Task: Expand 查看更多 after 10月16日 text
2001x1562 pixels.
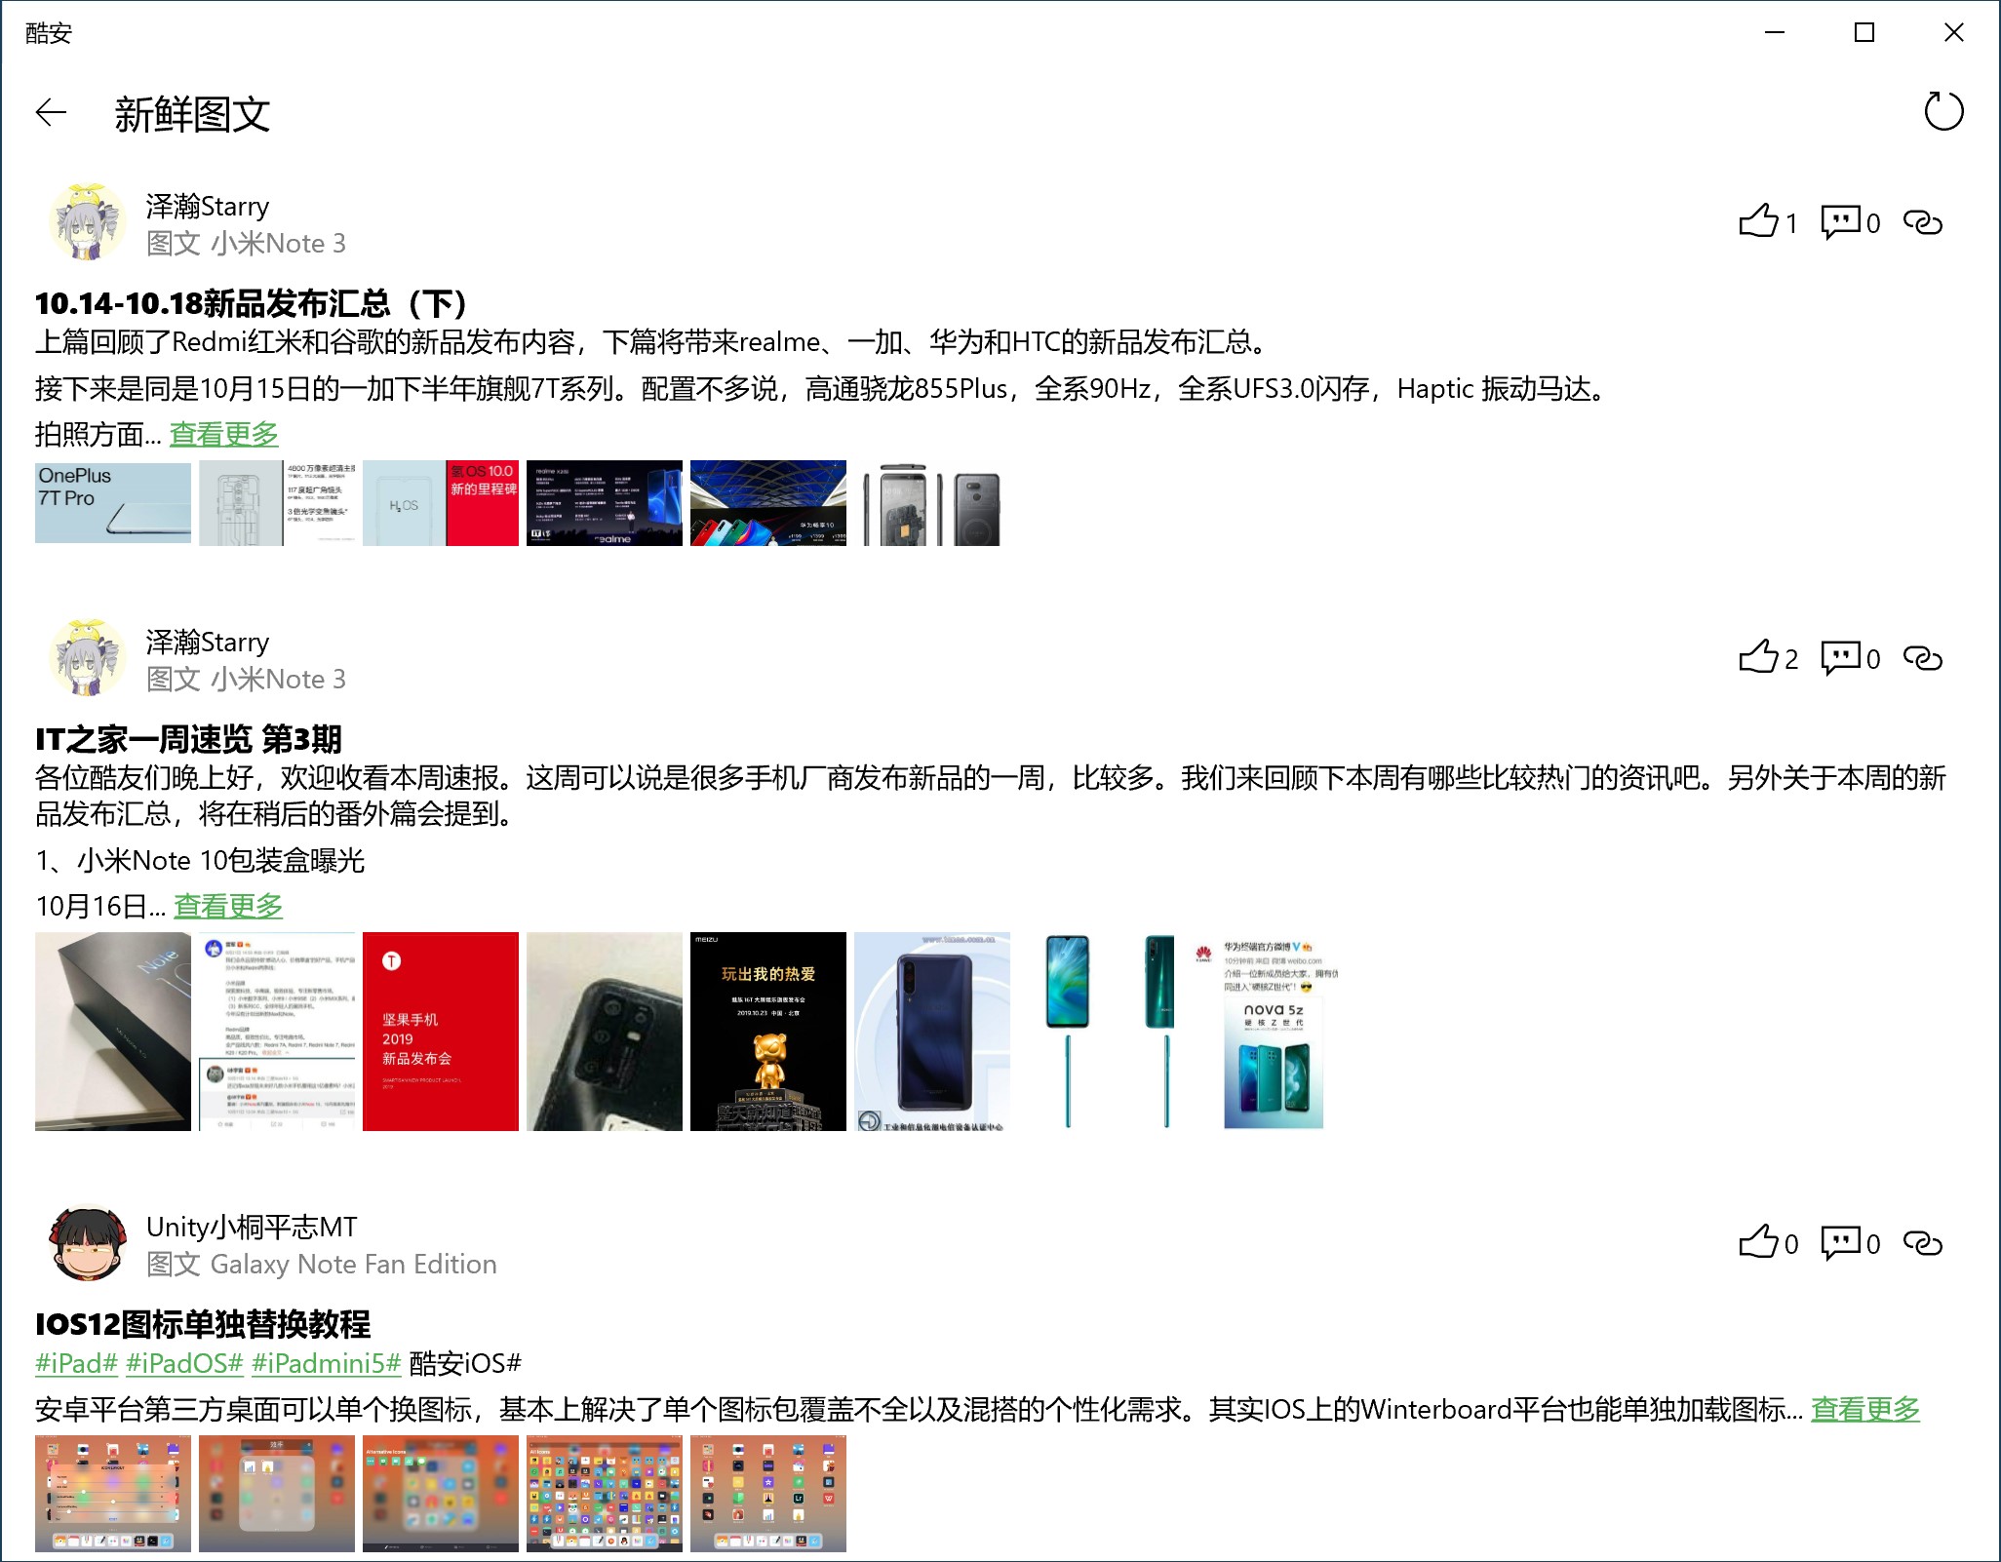Action: pos(228,907)
